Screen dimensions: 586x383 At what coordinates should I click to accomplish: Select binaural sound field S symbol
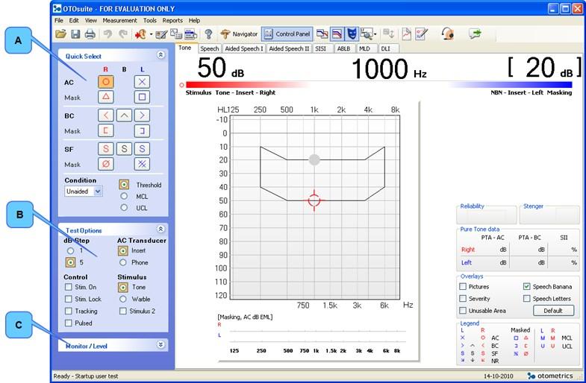pos(124,149)
